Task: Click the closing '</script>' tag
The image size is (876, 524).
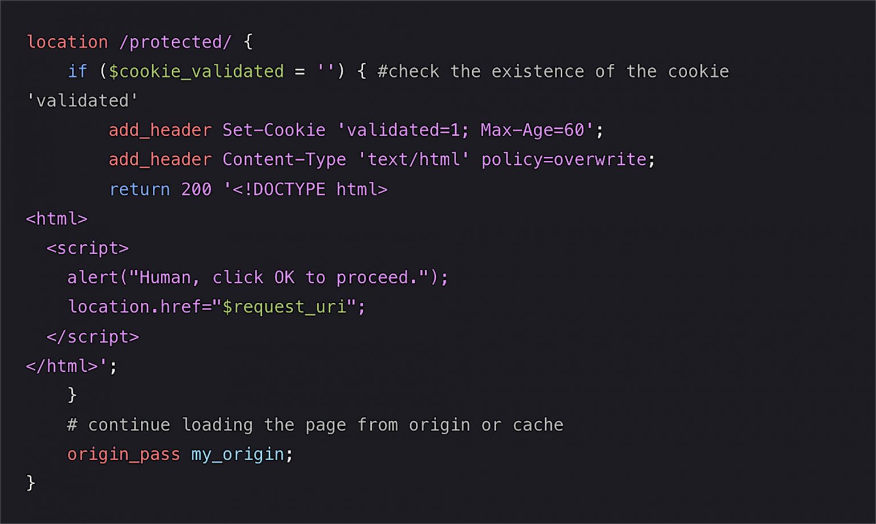Action: [x=92, y=336]
